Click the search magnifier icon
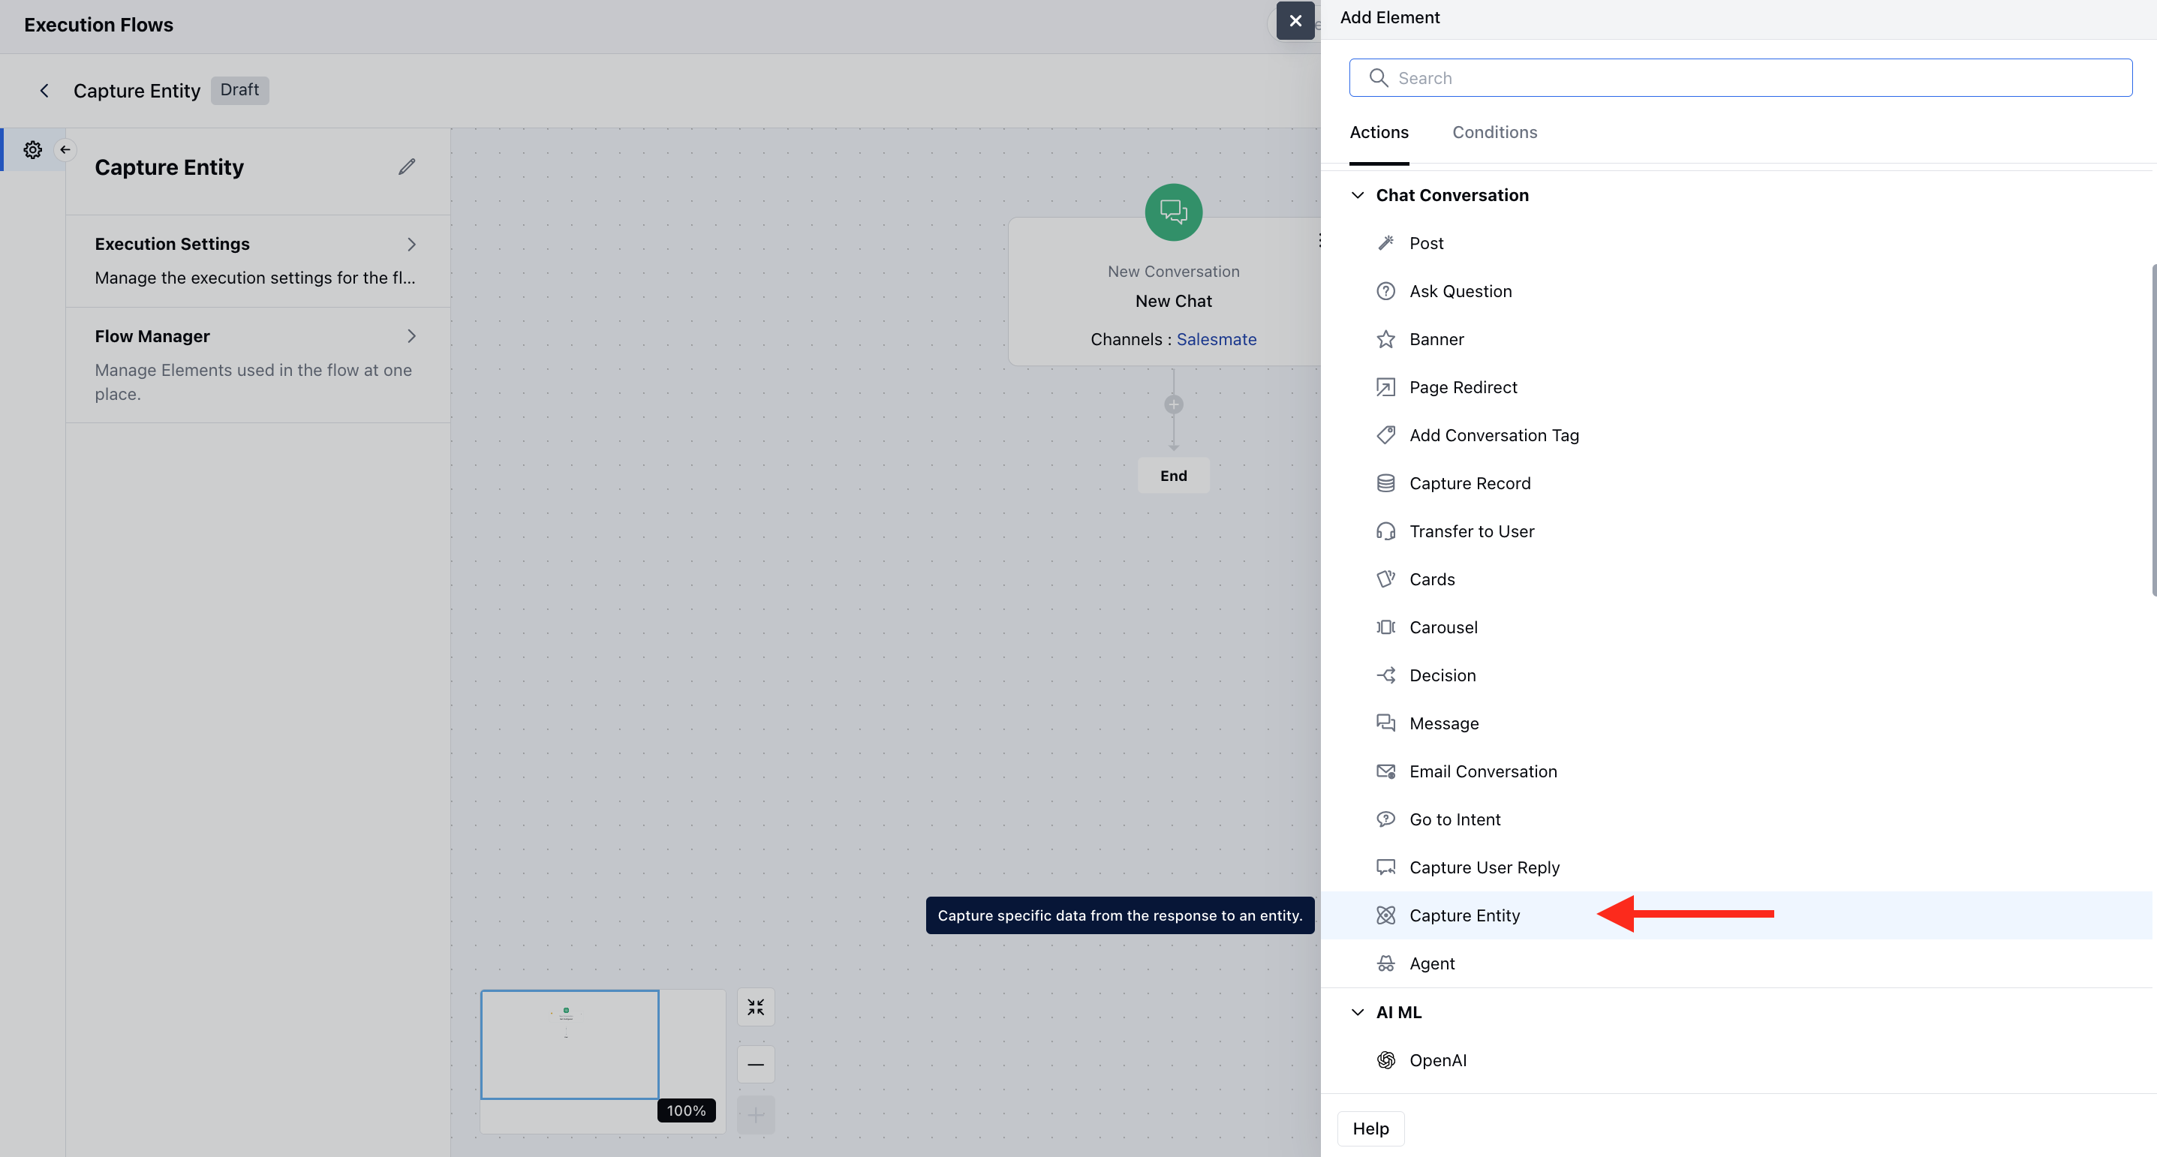The width and height of the screenshot is (2157, 1157). 1378,78
